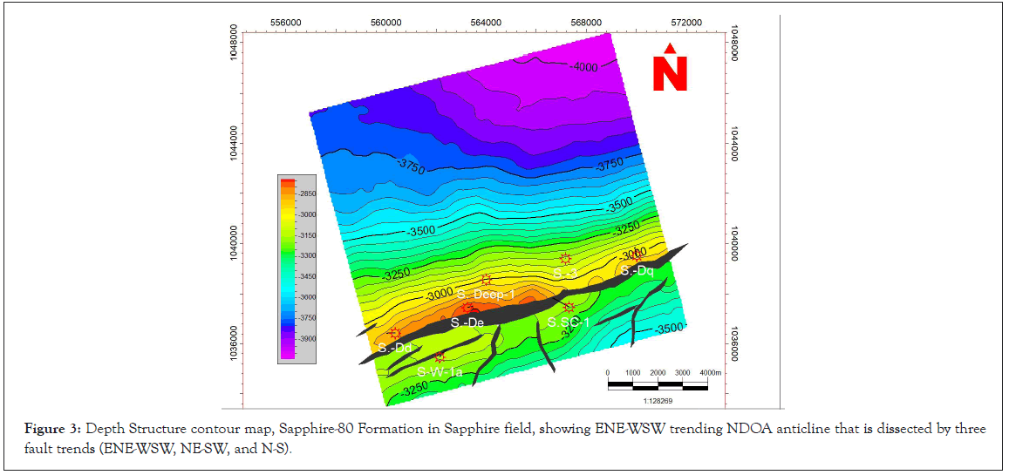Click the 4000m label on scale bar
The height and width of the screenshot is (475, 1009).
coord(712,372)
